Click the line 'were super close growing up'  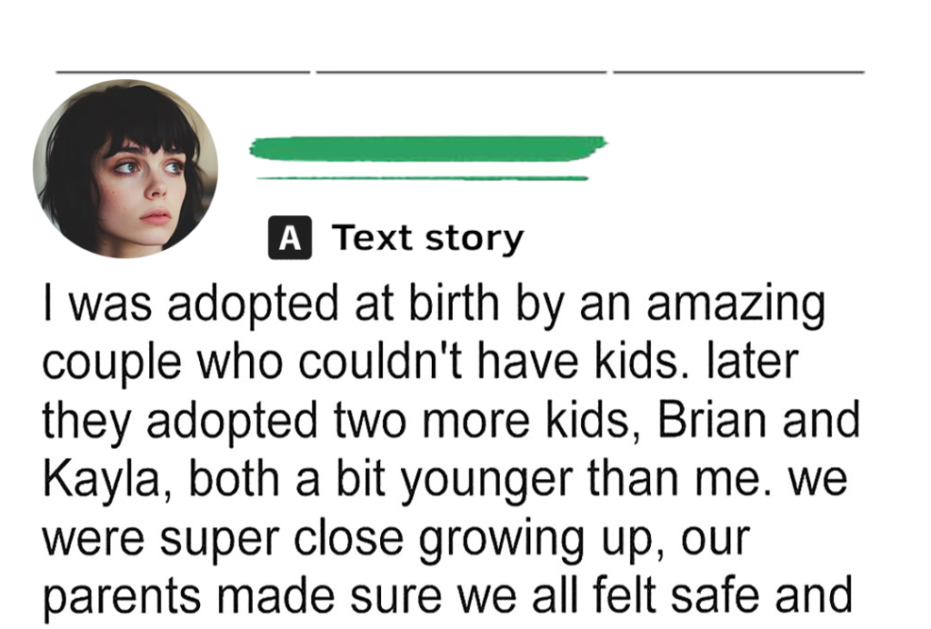pyautogui.click(x=396, y=539)
